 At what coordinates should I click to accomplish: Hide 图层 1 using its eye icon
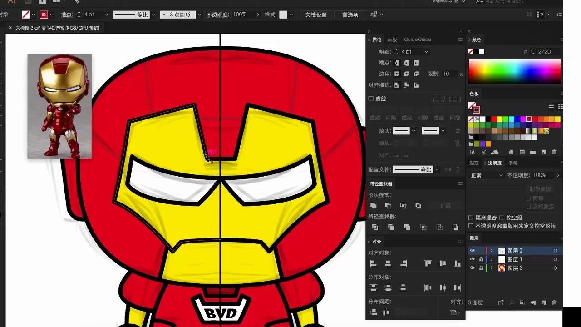472,259
